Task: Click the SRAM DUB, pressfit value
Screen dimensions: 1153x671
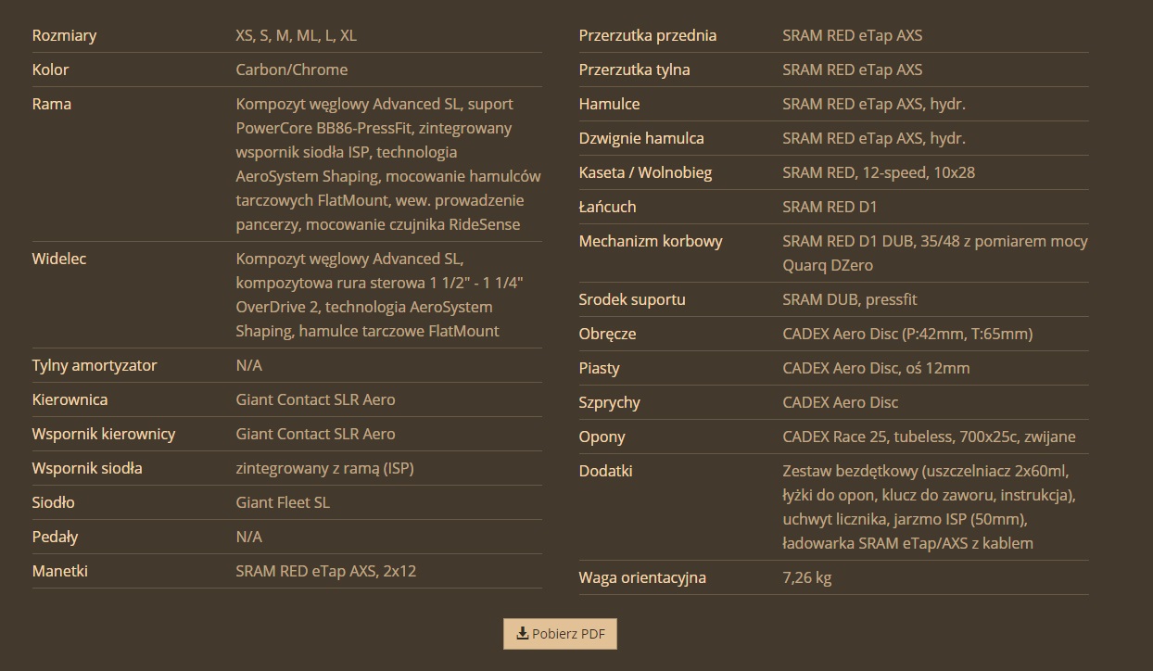Action: coord(850,299)
